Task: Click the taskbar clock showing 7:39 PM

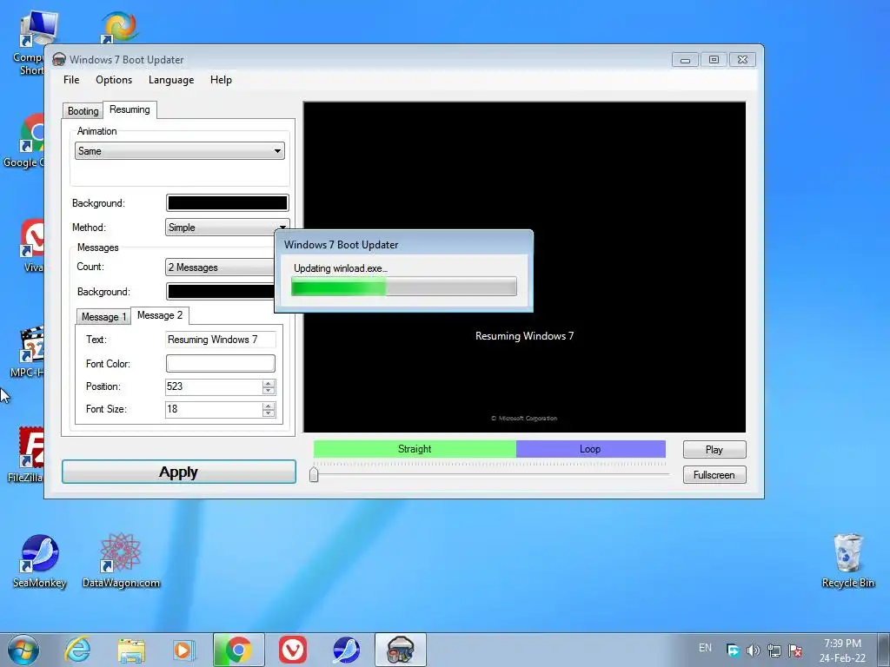Action: 842,650
